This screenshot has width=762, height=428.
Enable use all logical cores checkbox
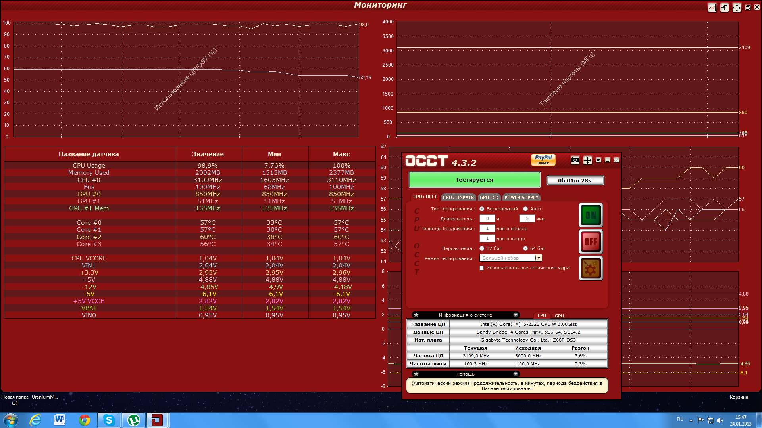click(482, 268)
